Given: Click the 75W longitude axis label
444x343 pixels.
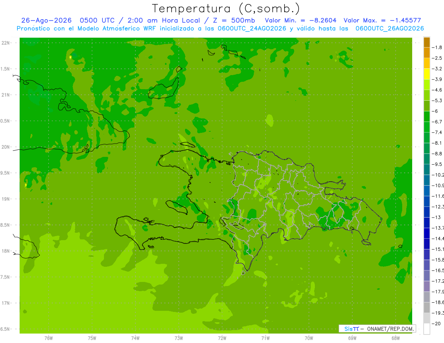Looking at the screenshot, I should click(x=92, y=338).
